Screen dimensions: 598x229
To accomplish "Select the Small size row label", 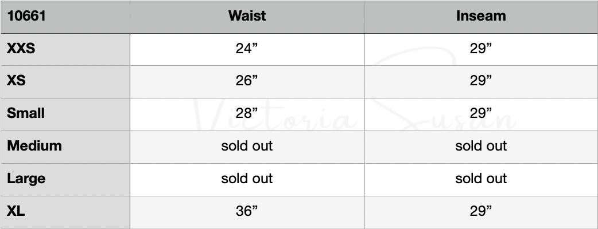I will 26,113.
